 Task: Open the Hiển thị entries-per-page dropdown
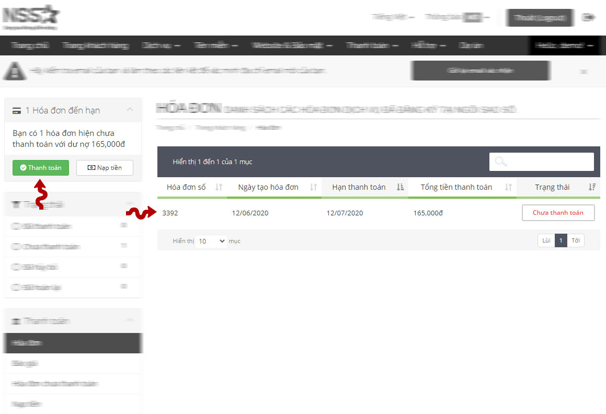click(211, 241)
